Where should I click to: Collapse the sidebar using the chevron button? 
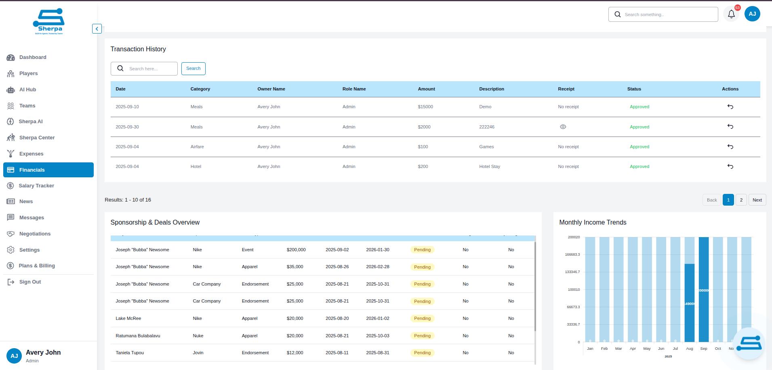pos(97,29)
